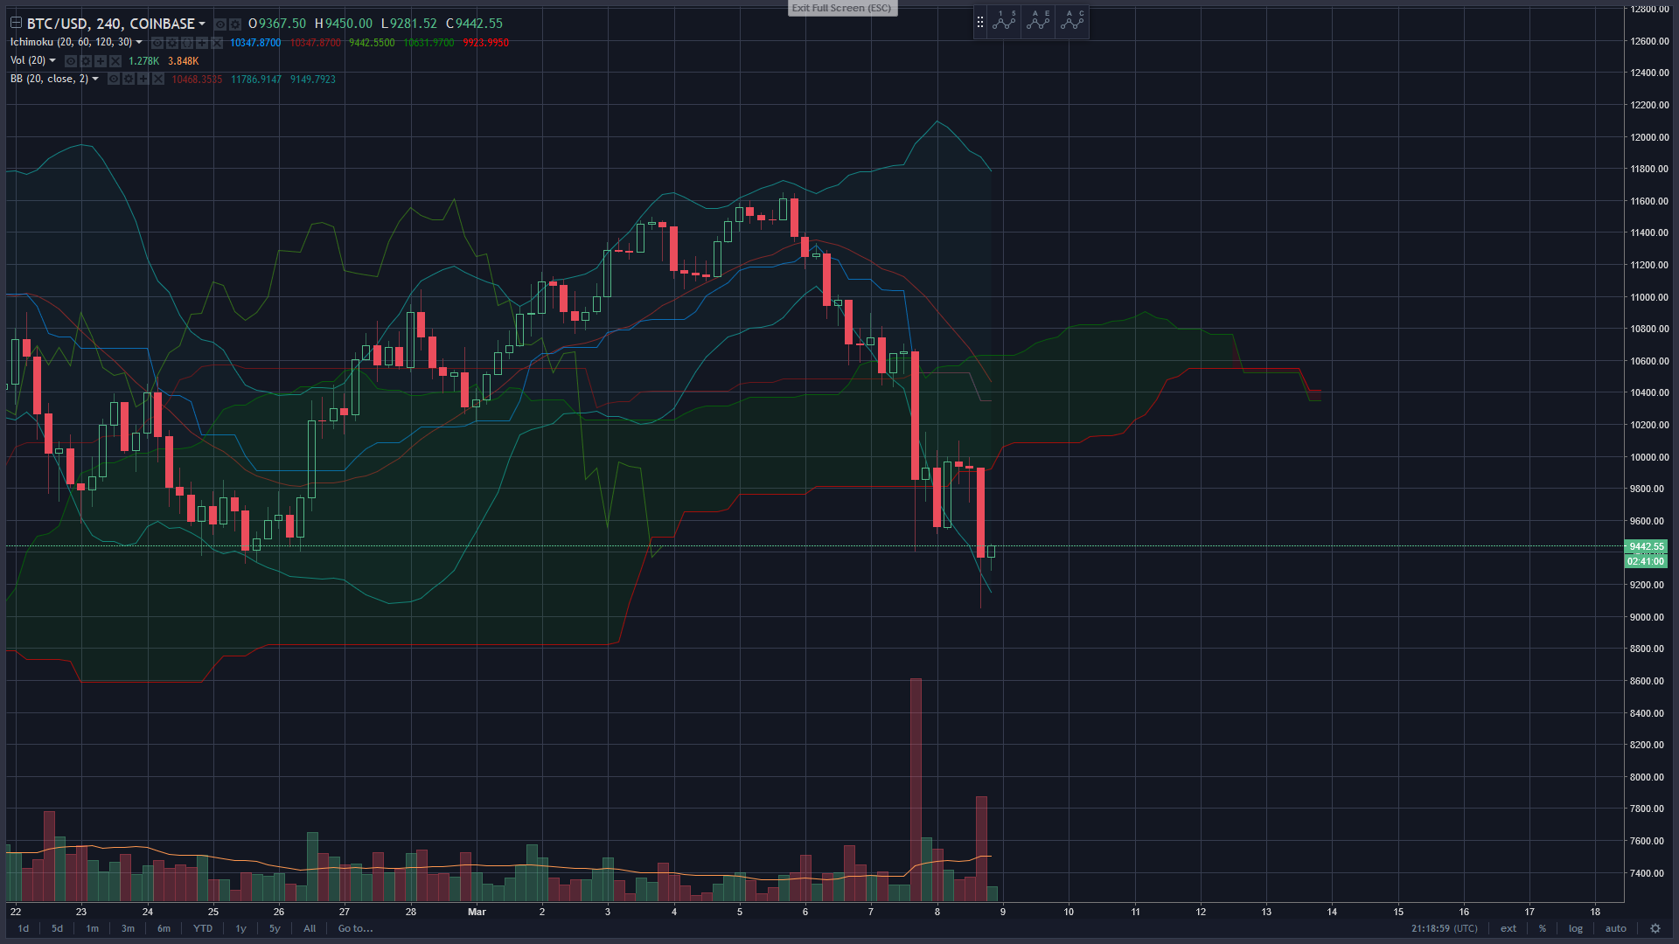Hide the Ichimoku indicator with eye icon
1679x944 pixels.
(157, 43)
